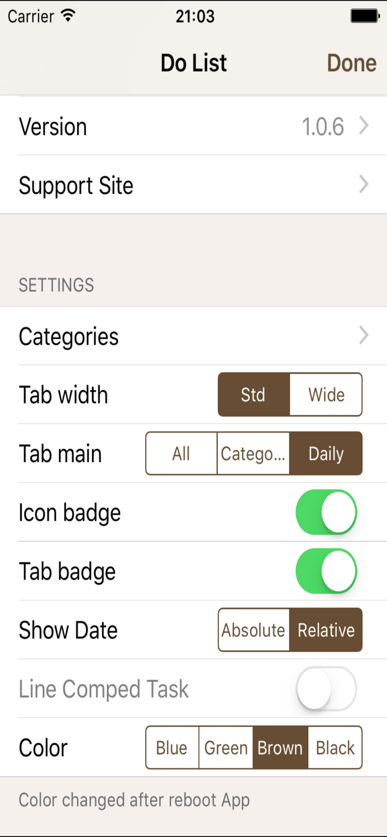Image resolution: width=387 pixels, height=837 pixels.
Task: Choose the Blue color option
Action: tap(172, 748)
